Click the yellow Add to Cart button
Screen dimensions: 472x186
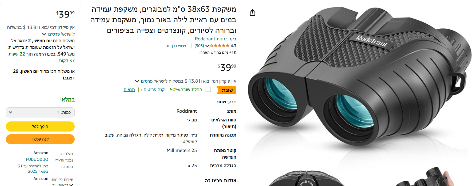40,126
